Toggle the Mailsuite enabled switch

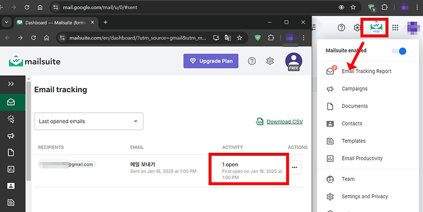coord(400,51)
